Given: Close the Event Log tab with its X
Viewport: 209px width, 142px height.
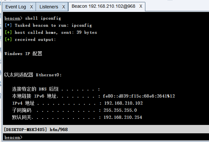Looking at the screenshot, I should (32, 7).
